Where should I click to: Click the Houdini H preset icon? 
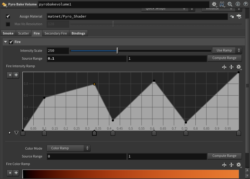click(222, 4)
